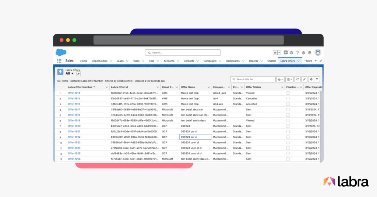Viewport: 377px width, 197px height.
Task: Open the Dashboards tab
Action: 233,61
